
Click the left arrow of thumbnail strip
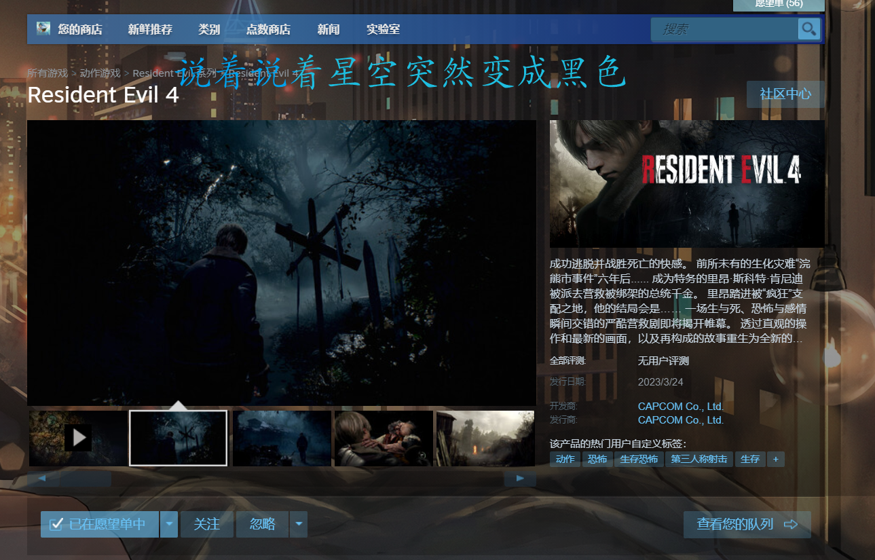[x=43, y=479]
